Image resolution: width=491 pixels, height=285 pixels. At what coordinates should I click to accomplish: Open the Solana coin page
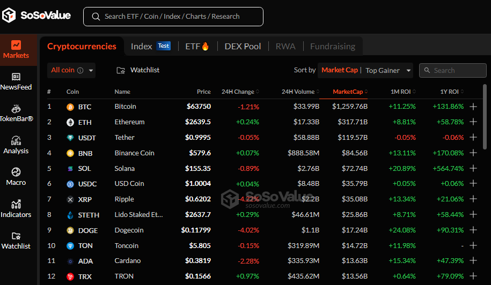(124, 168)
